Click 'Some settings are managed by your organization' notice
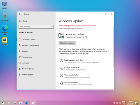Image resolution: width=140 pixels, height=105 pixels. click(x=77, y=26)
